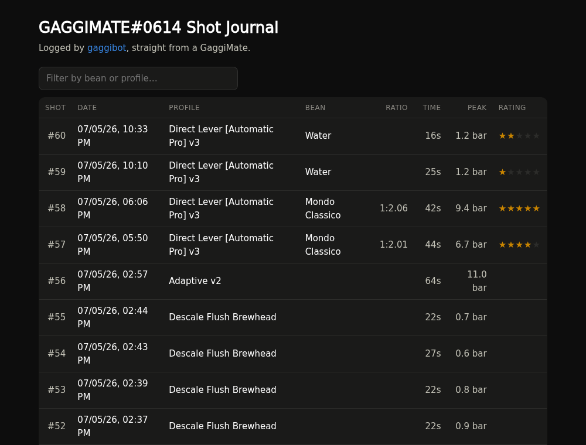Click the third star of shot #58
This screenshot has height=445, width=586.
click(519, 208)
